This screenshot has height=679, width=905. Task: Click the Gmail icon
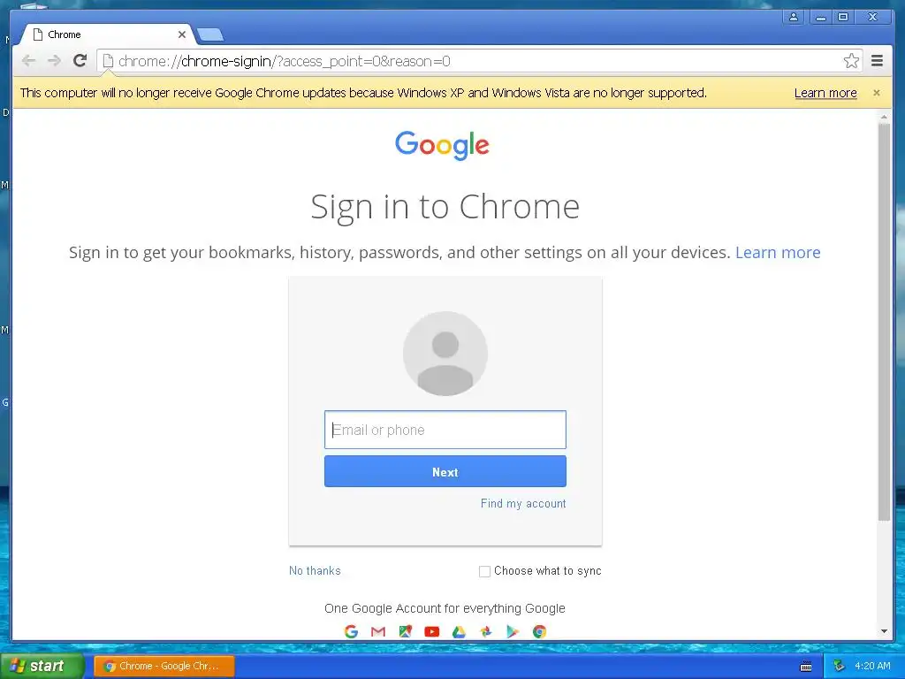378,631
